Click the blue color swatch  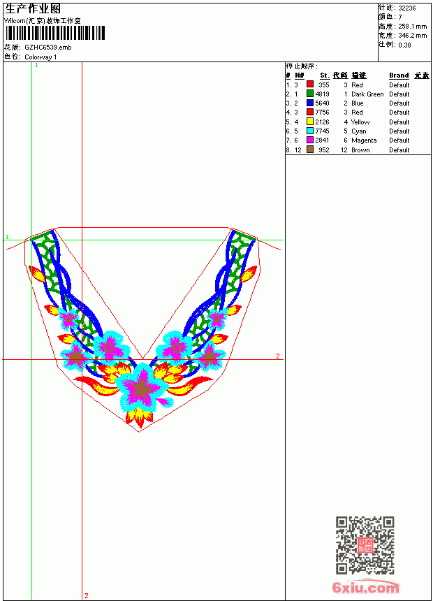pos(310,103)
